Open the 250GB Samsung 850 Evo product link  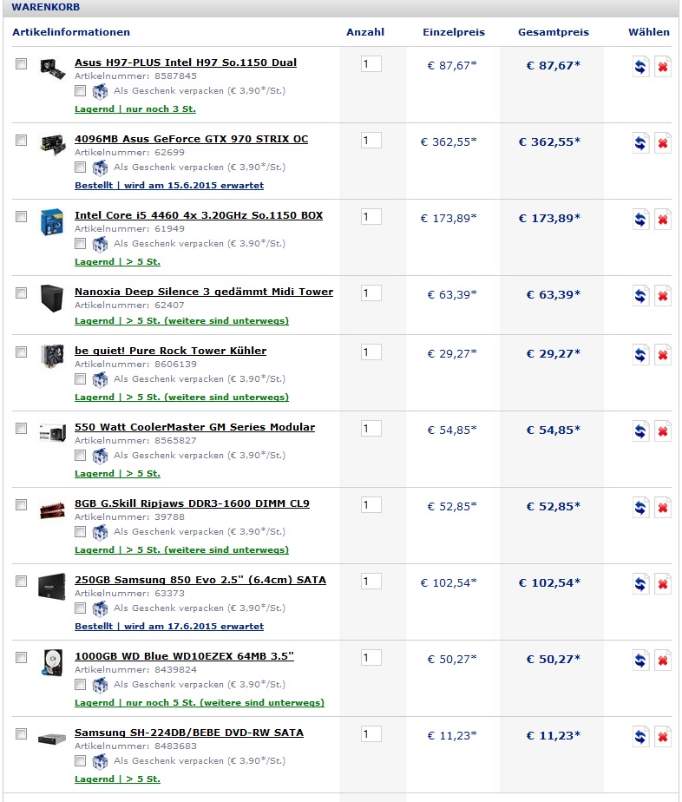(200, 580)
